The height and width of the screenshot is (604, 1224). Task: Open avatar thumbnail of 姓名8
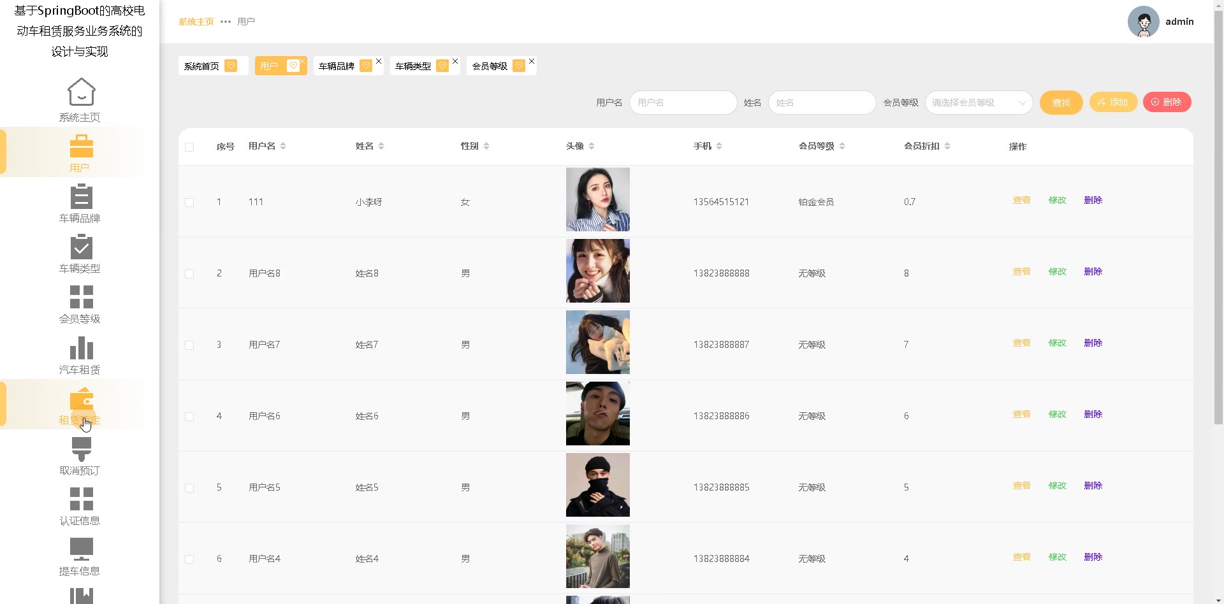click(x=598, y=271)
